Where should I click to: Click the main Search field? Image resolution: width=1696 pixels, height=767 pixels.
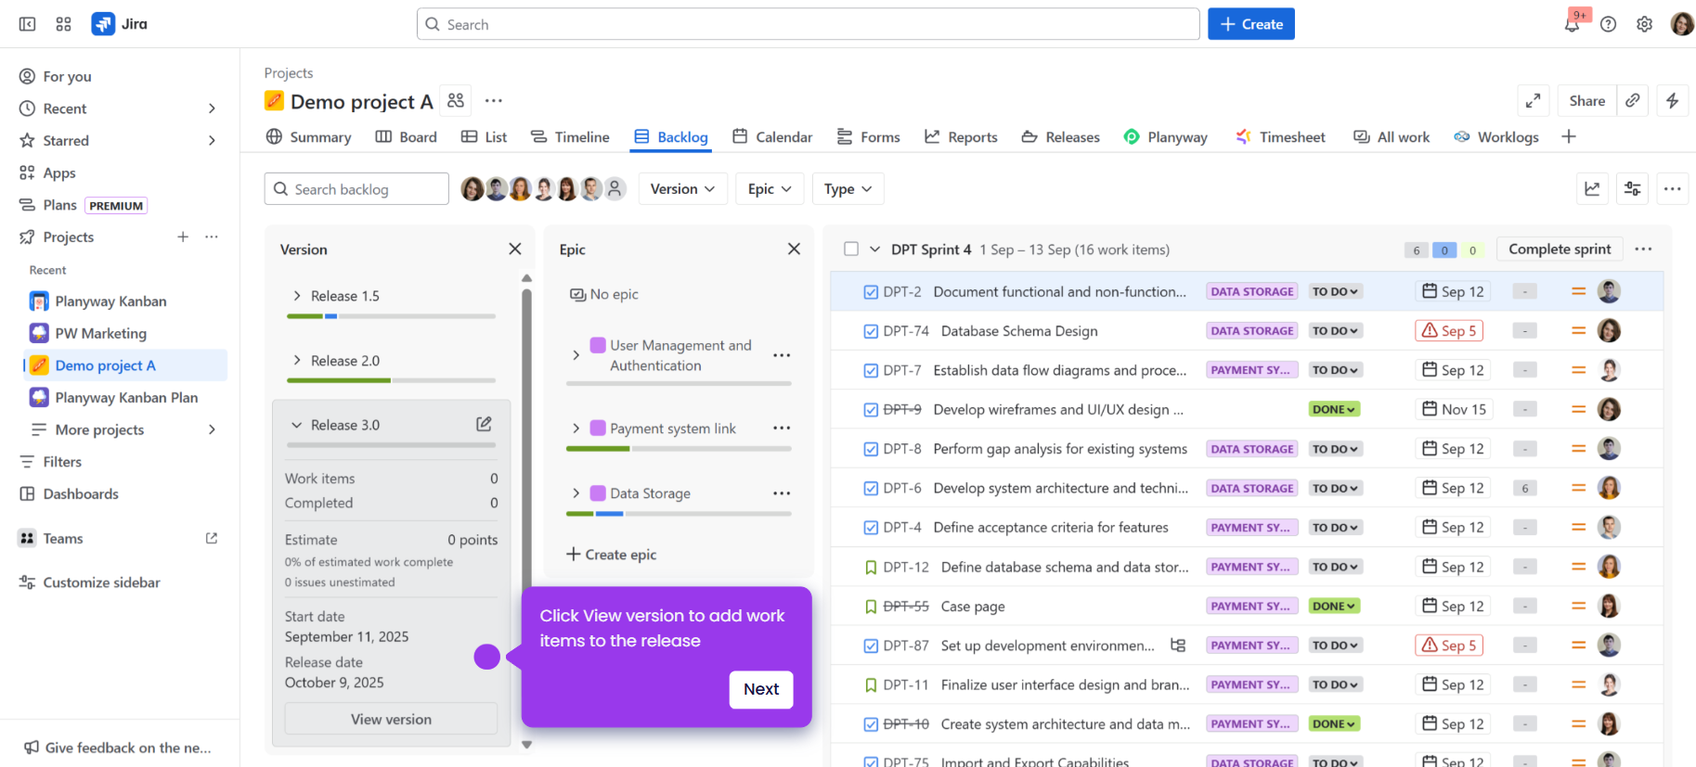click(808, 24)
